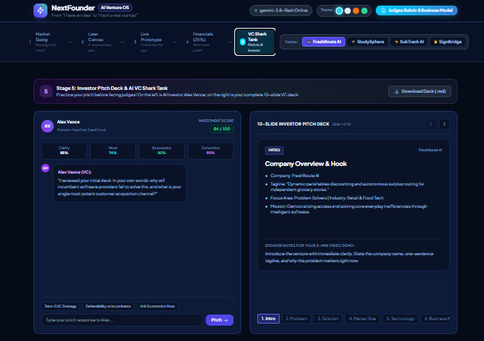Click the Defensibility vs Incumbents chip
Viewport: 484px width, 341px height.
(x=108, y=306)
